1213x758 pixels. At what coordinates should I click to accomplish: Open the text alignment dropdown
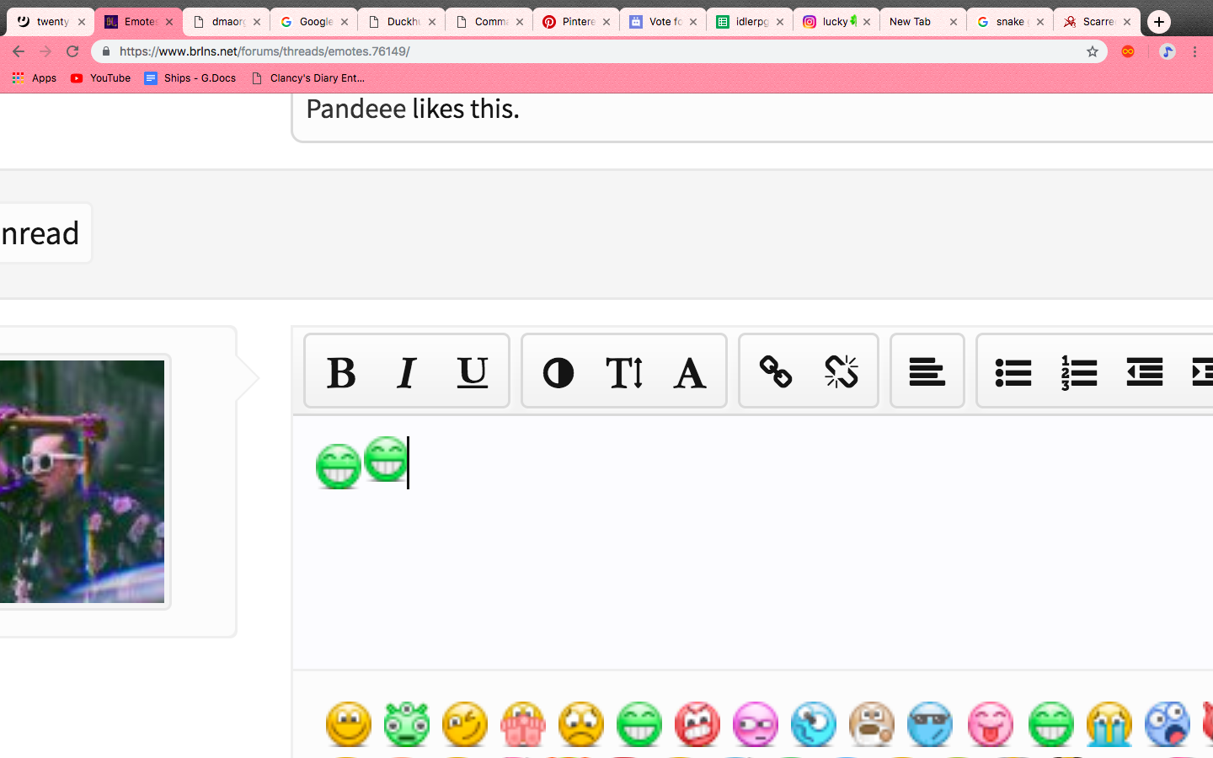927,371
